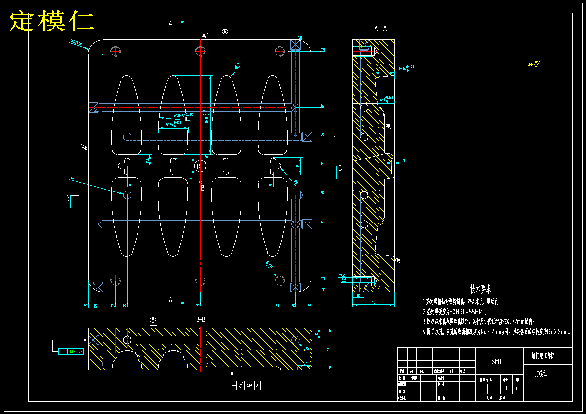Click the yellow 定模仁 title text
Screen dimensions: 586x414
coord(52,21)
